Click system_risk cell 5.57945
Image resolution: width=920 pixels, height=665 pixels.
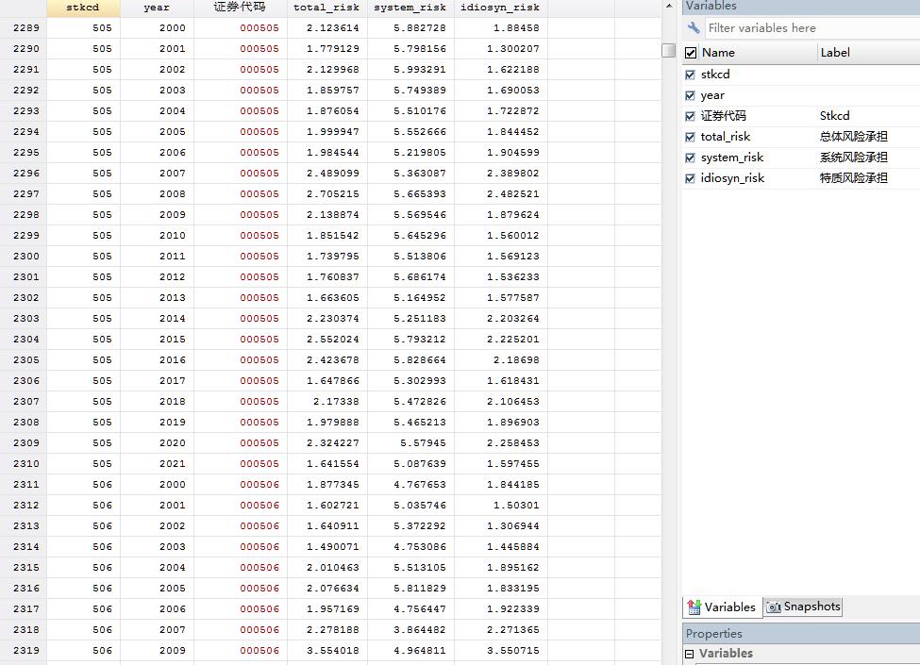[410, 442]
